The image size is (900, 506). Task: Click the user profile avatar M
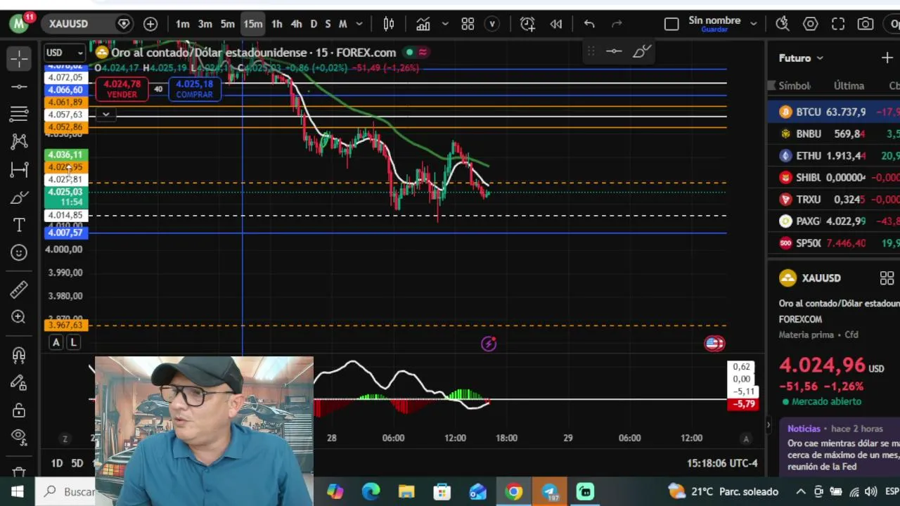click(20, 23)
